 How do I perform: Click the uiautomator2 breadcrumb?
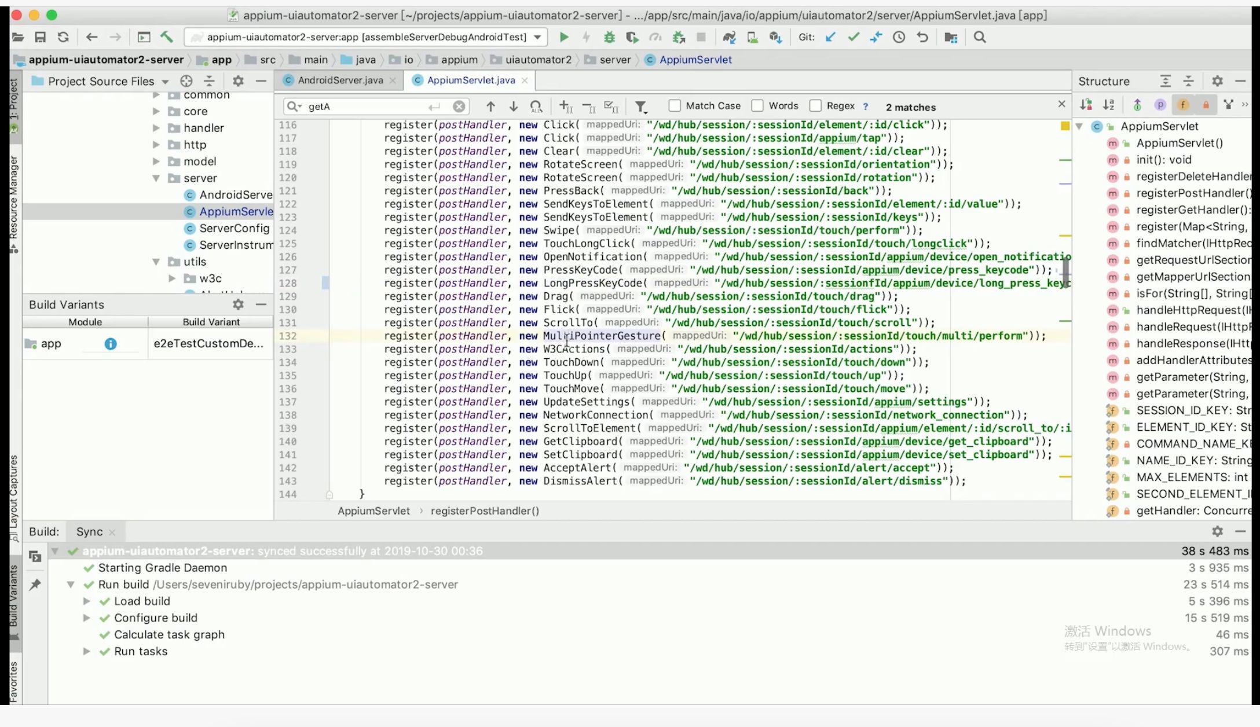pos(538,60)
